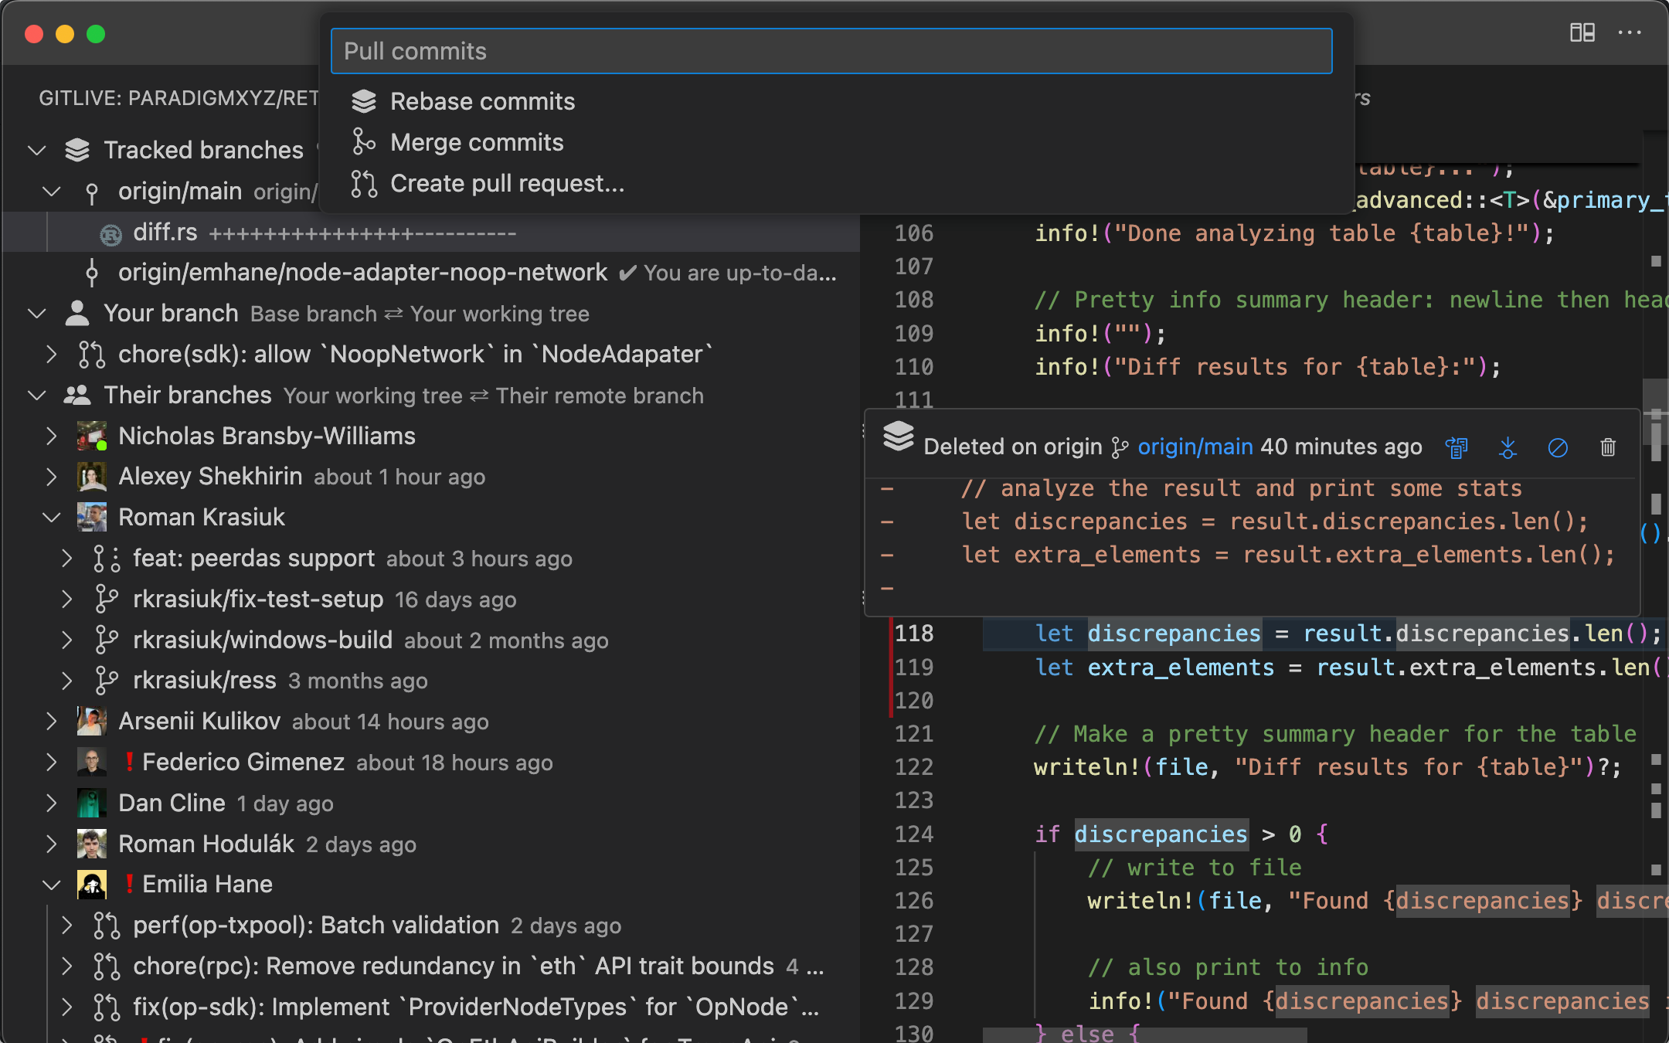Click stacked layers icon in diff popup
Viewport: 1669px width, 1043px height.
click(x=898, y=436)
